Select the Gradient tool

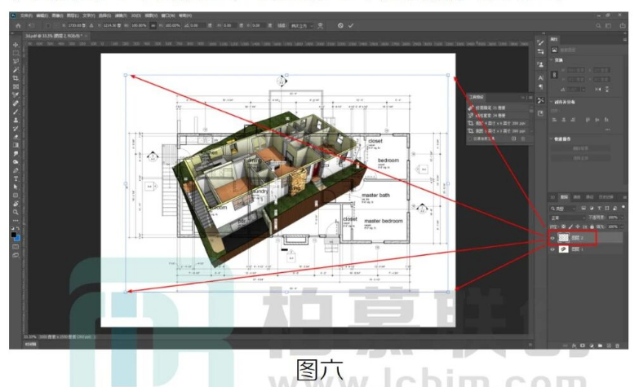(x=16, y=145)
